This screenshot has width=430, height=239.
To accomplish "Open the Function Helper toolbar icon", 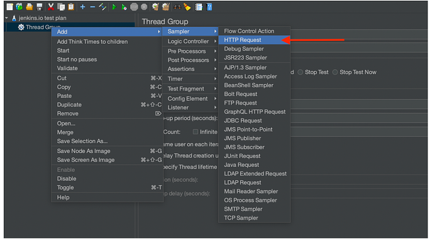I will point(199,7).
